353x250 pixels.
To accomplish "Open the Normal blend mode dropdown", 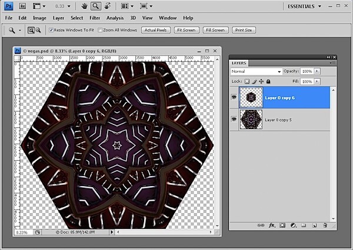I will (256, 72).
